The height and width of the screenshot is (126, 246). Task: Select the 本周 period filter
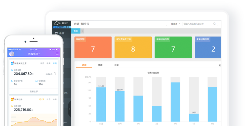pos(48,64)
